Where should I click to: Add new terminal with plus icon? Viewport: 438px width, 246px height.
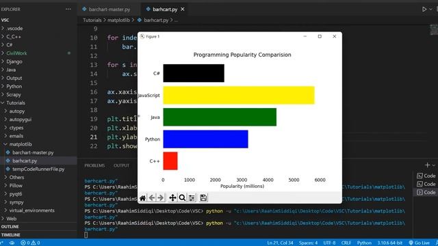click(x=427, y=165)
